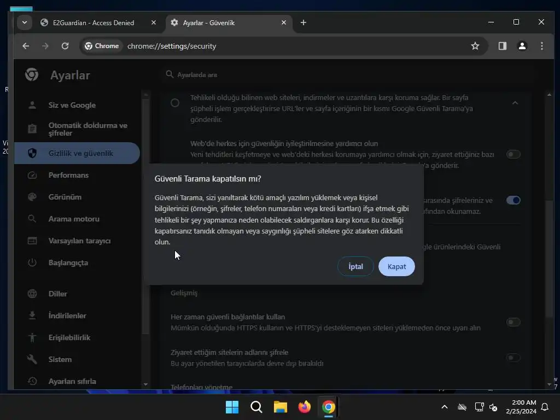560x420 pixels.
Task: Click the Ayarları sıfırla reset icon
Action: (32, 381)
